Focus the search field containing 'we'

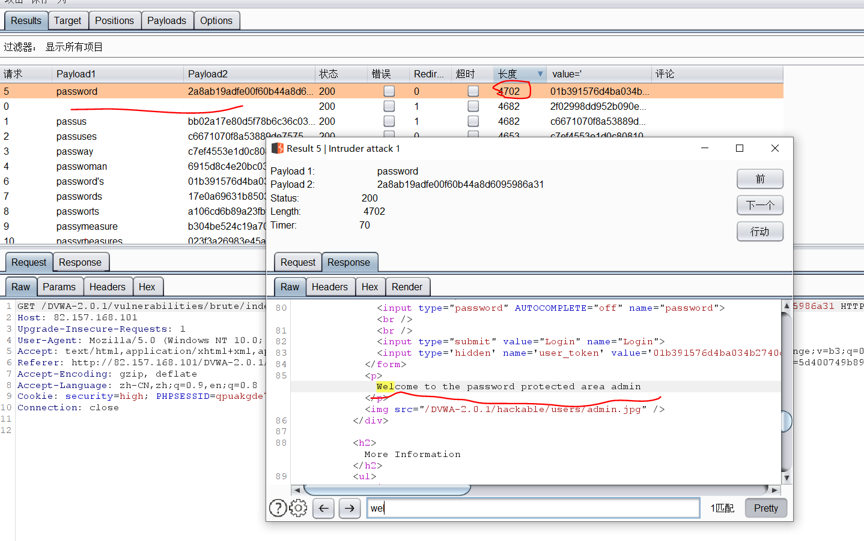point(533,508)
